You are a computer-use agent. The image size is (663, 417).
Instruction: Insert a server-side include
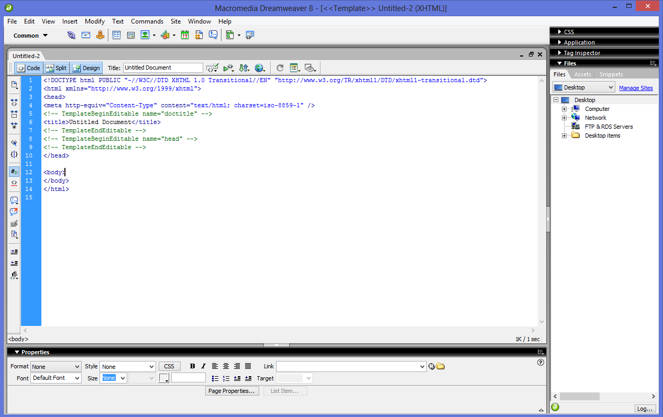coord(199,35)
